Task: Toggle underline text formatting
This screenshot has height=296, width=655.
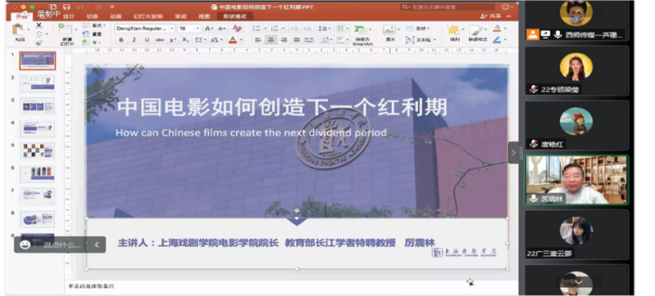Action: point(147,40)
